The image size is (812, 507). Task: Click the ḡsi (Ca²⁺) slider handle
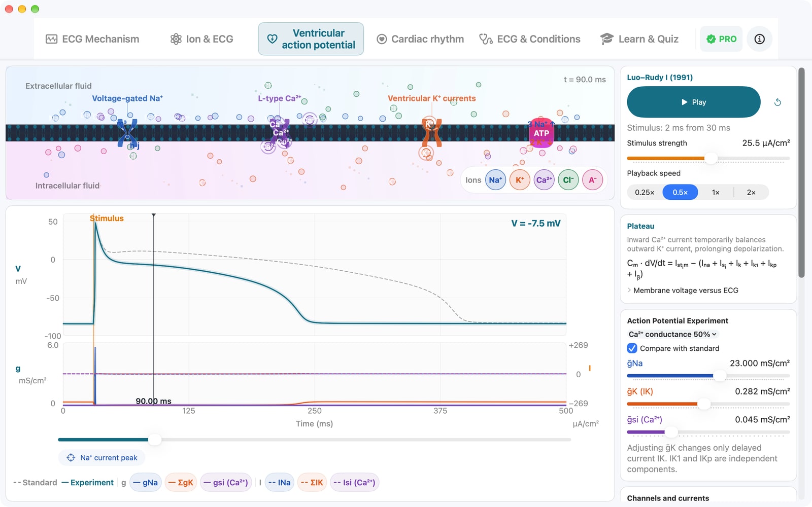671,432
